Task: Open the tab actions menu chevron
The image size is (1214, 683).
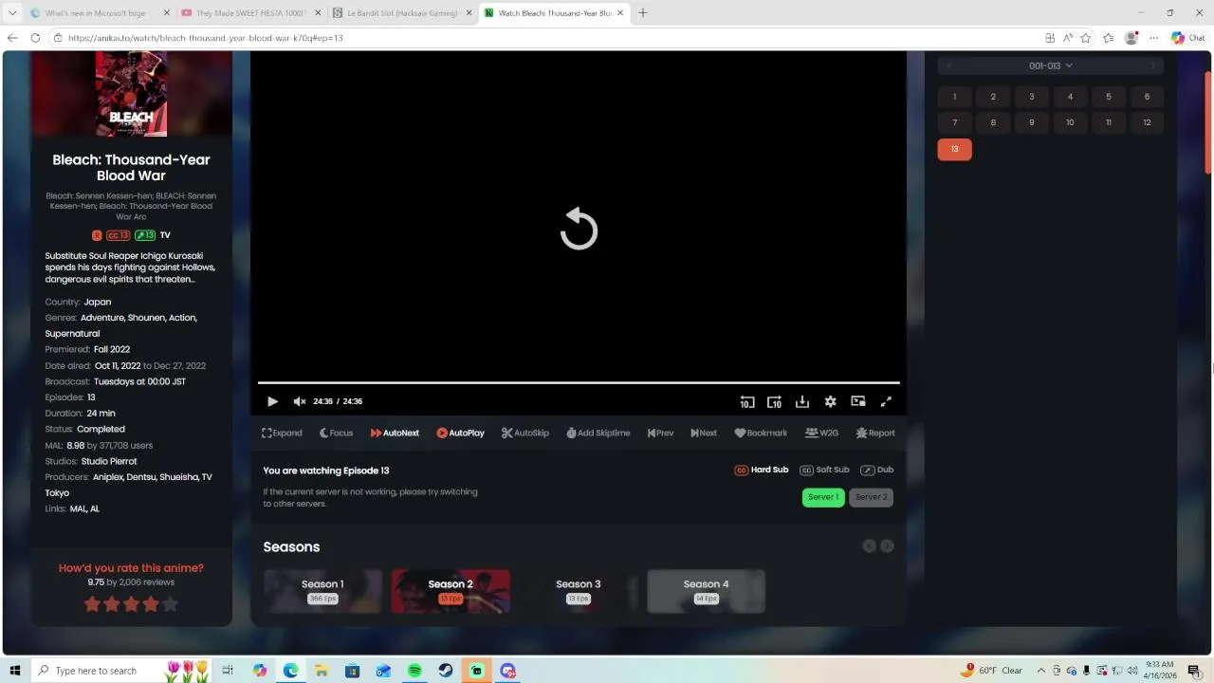Action: click(x=12, y=13)
